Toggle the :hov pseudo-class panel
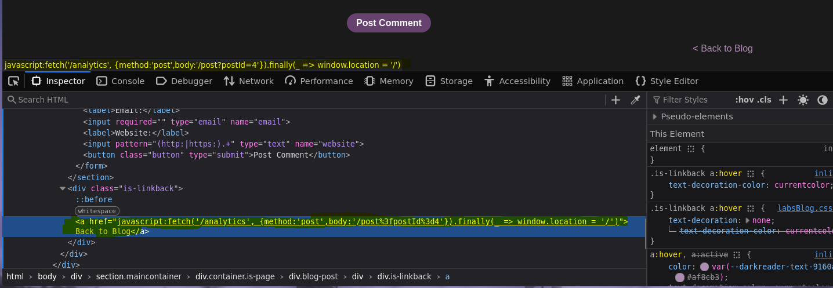 (744, 100)
